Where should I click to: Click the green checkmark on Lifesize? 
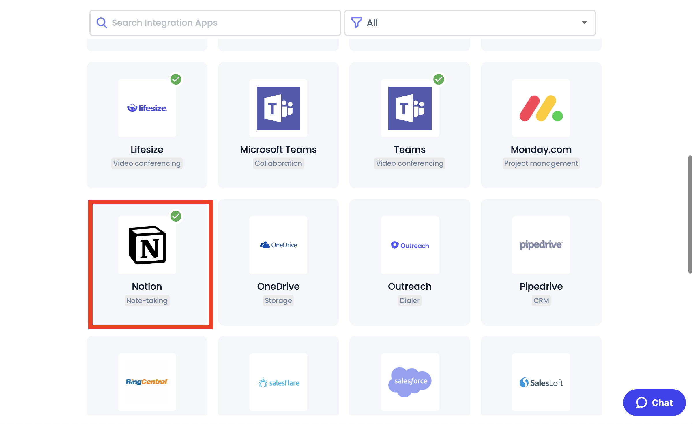click(176, 80)
